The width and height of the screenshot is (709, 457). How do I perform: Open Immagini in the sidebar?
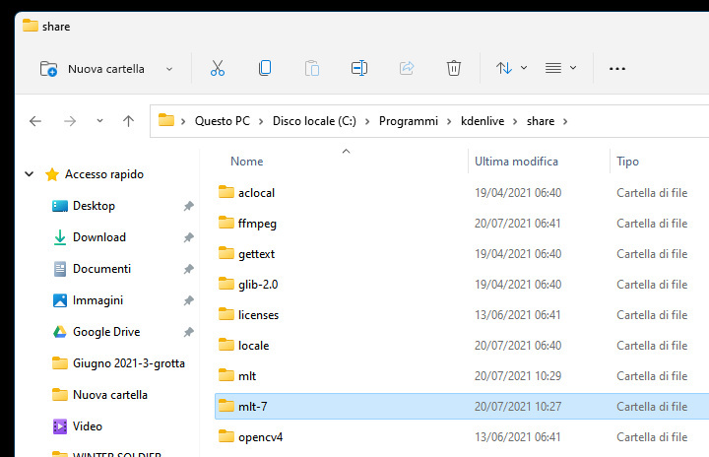coord(97,300)
